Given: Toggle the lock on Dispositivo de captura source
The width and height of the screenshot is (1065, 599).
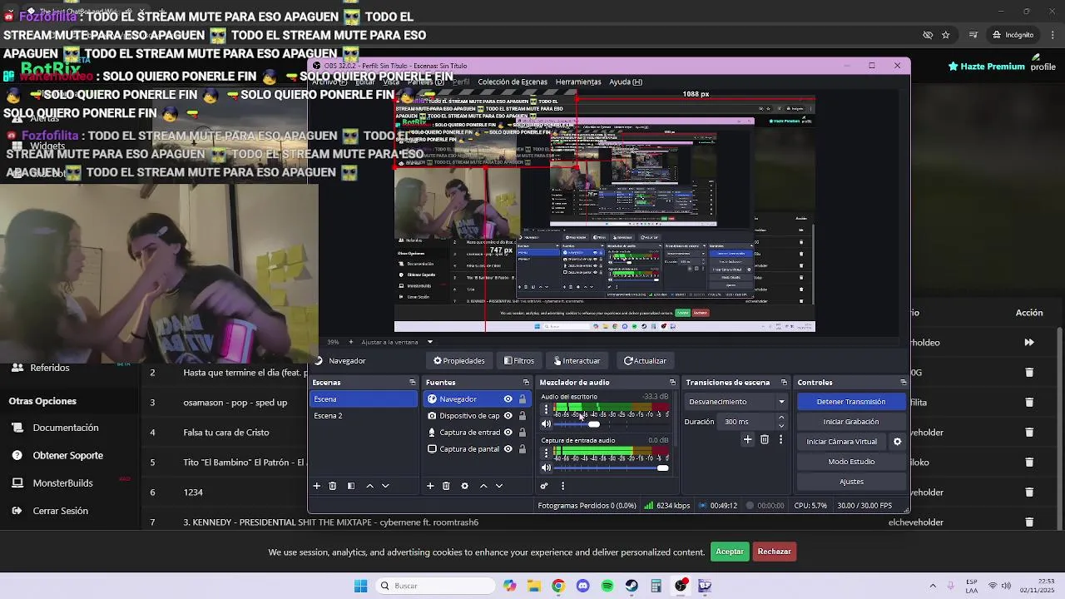Looking at the screenshot, I should coord(523,416).
